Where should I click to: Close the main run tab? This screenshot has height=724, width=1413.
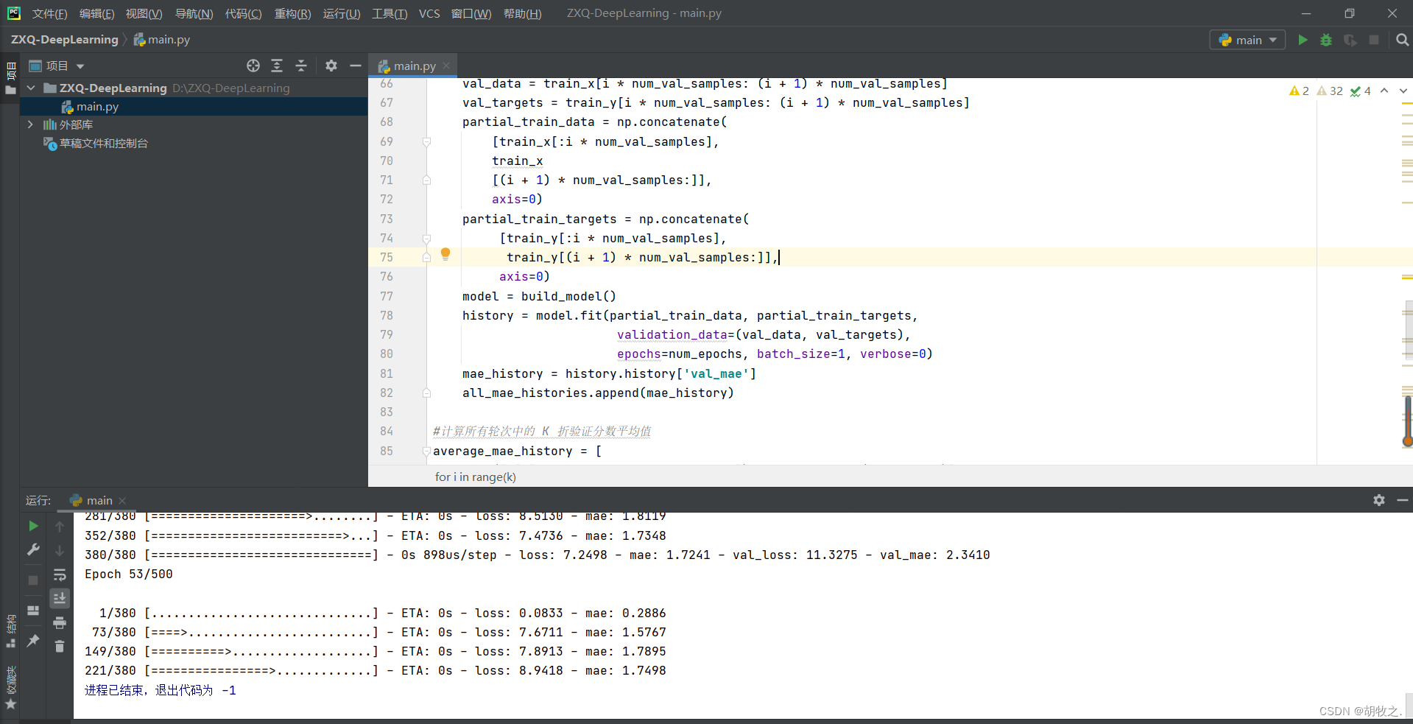coord(122,501)
